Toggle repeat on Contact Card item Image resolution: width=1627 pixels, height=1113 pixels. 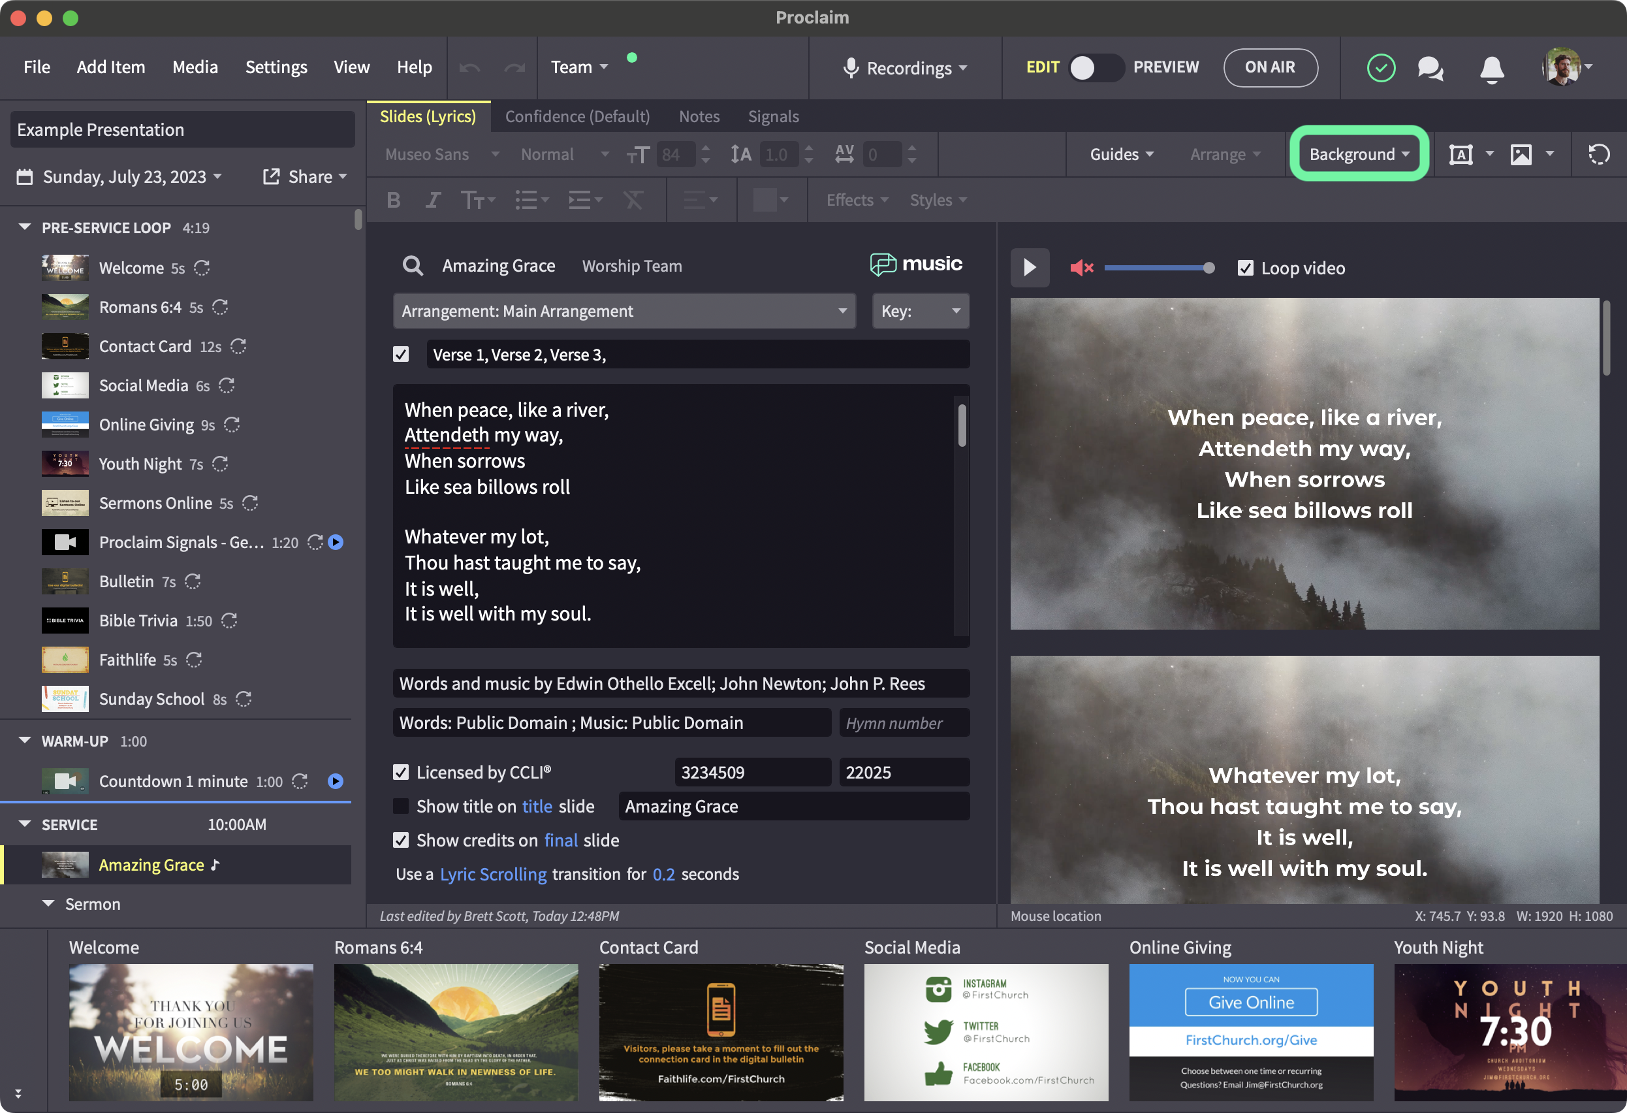pyautogui.click(x=238, y=347)
